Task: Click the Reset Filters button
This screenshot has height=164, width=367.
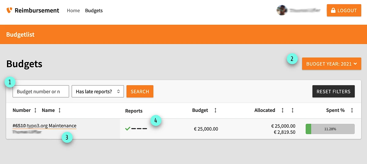Action: pos(333,91)
